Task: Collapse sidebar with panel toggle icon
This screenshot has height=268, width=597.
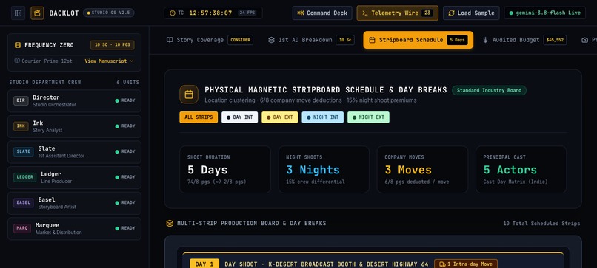Action: (19, 13)
